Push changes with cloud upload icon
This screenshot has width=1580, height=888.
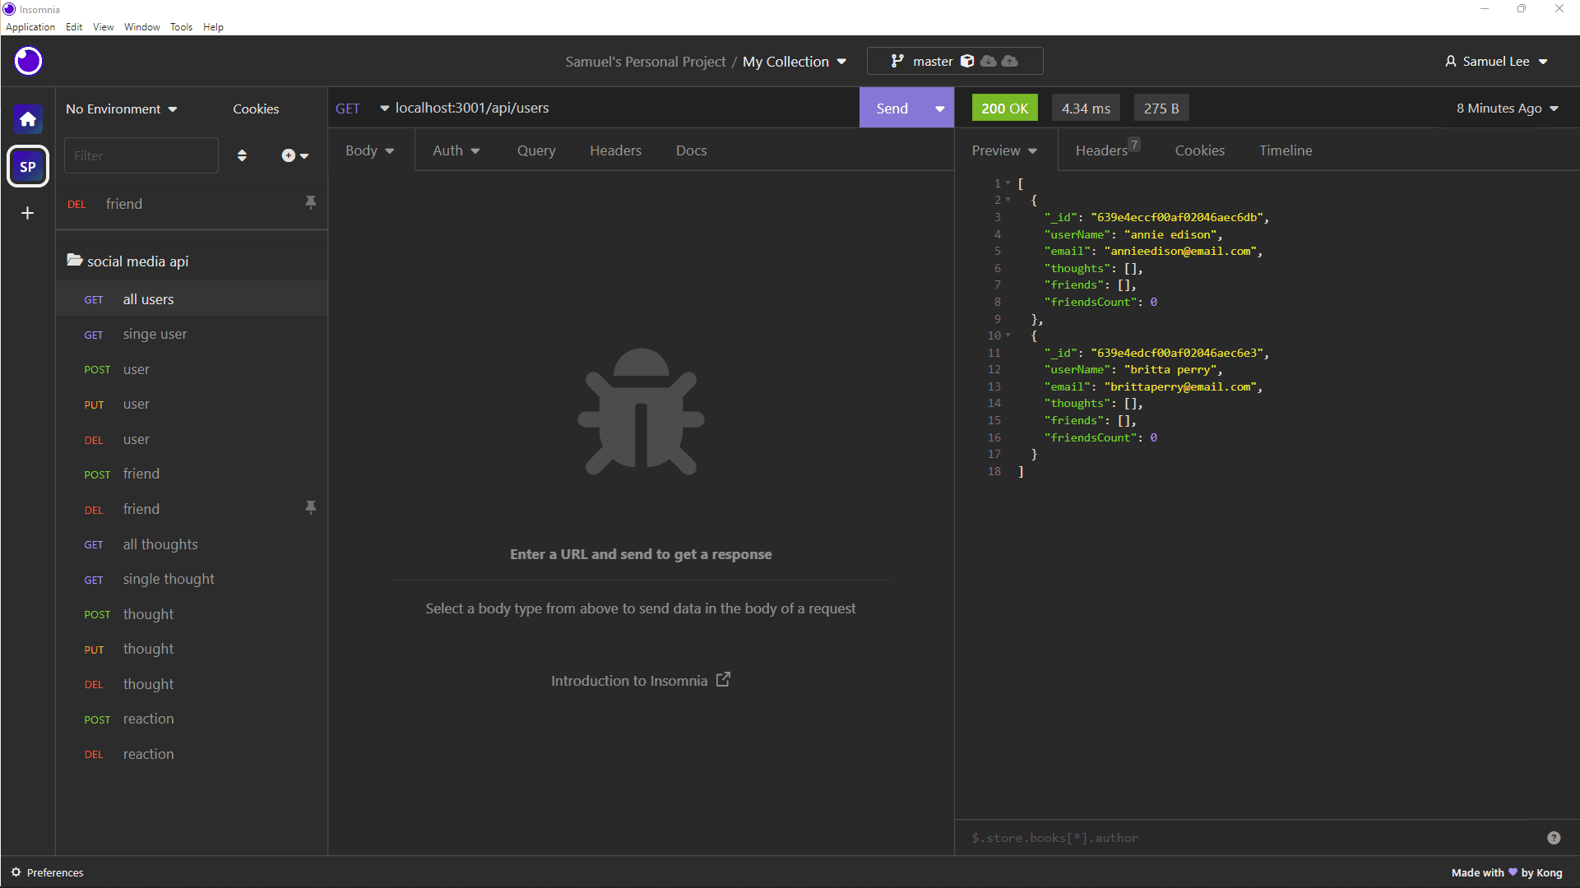pyautogui.click(x=1010, y=61)
